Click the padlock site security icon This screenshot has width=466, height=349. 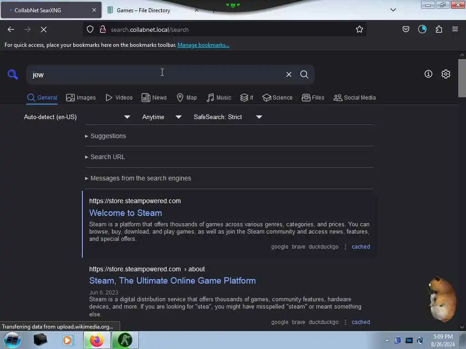click(x=103, y=29)
